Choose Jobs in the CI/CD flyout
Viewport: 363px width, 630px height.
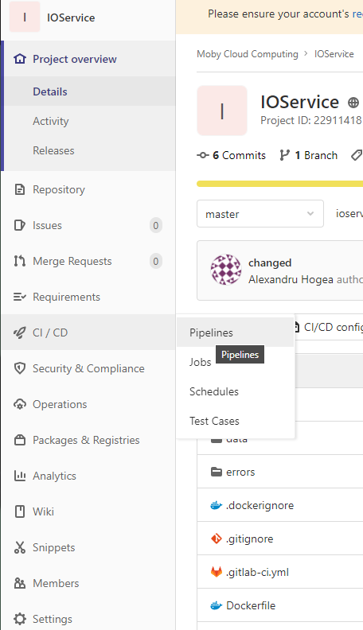point(200,362)
